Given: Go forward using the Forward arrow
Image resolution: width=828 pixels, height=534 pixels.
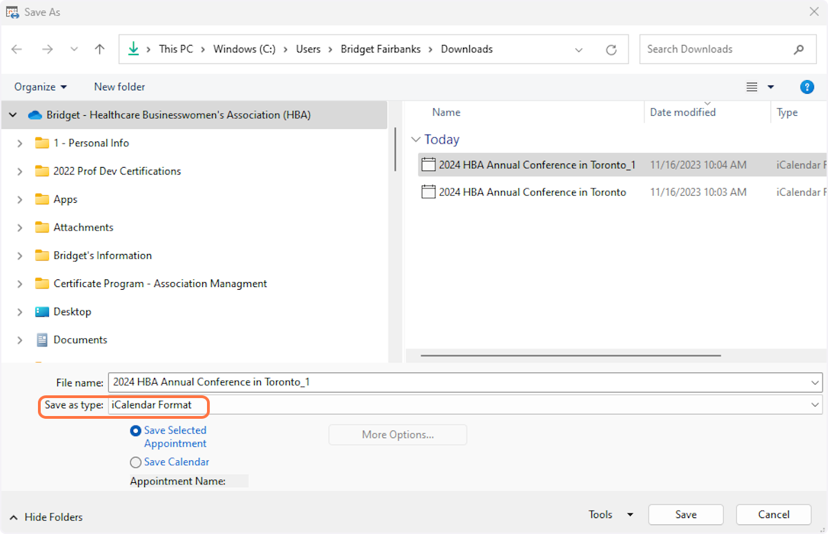Looking at the screenshot, I should 48,49.
